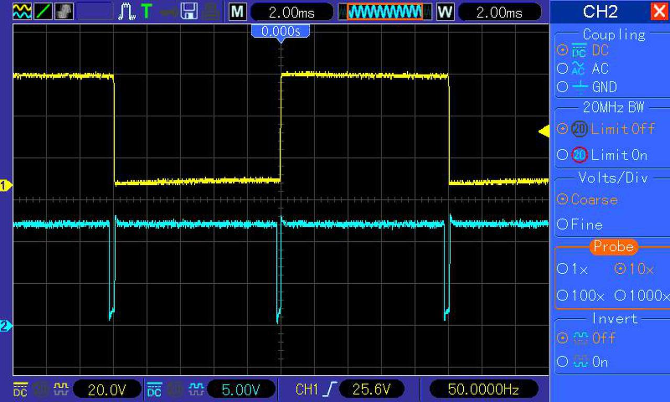Click the yellow and cyan waveform icon
Screen dimensions: 670x402
[22, 11]
